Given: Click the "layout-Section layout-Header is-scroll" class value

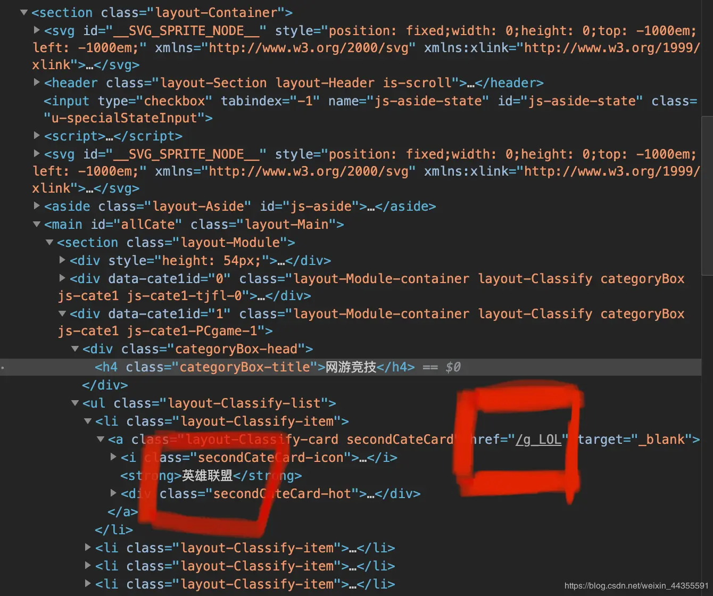Looking at the screenshot, I should coord(306,83).
